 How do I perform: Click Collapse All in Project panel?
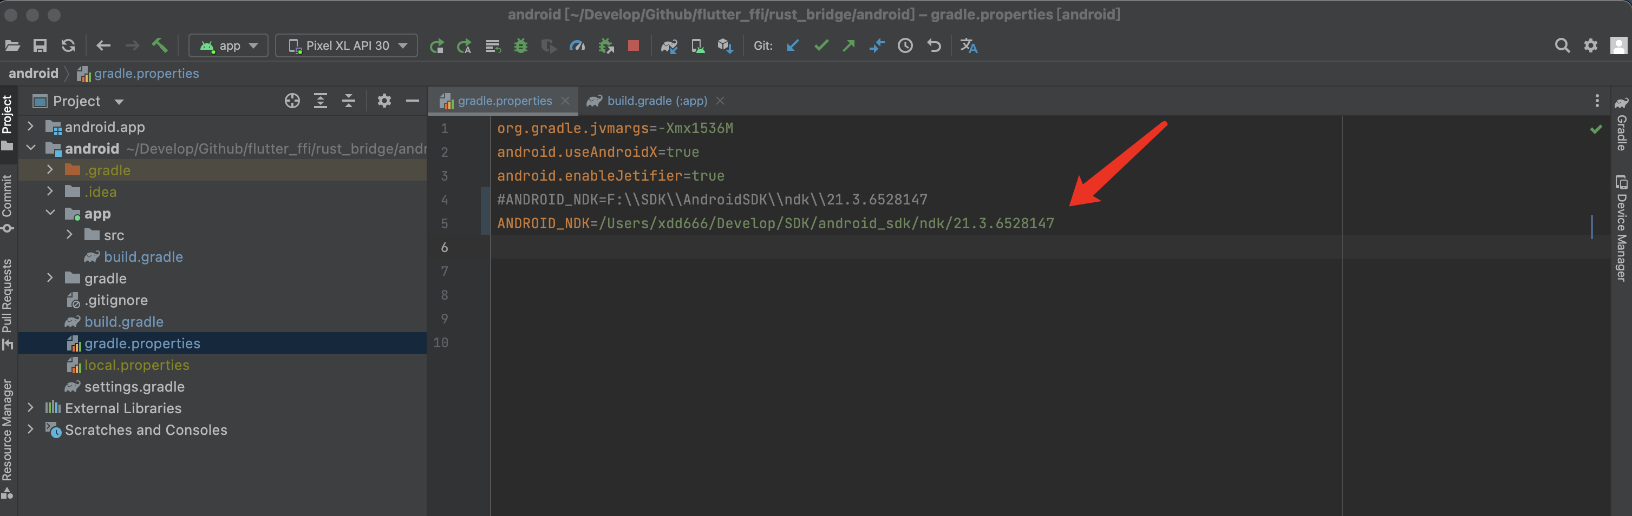349,101
